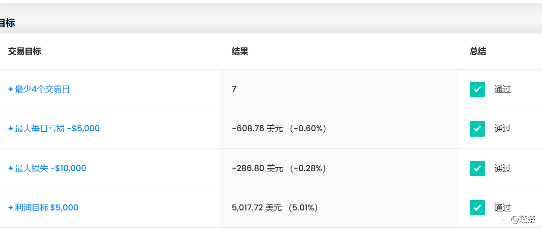Select the 5,017.72 美元 result cell
The image size is (542, 236).
[339, 207]
